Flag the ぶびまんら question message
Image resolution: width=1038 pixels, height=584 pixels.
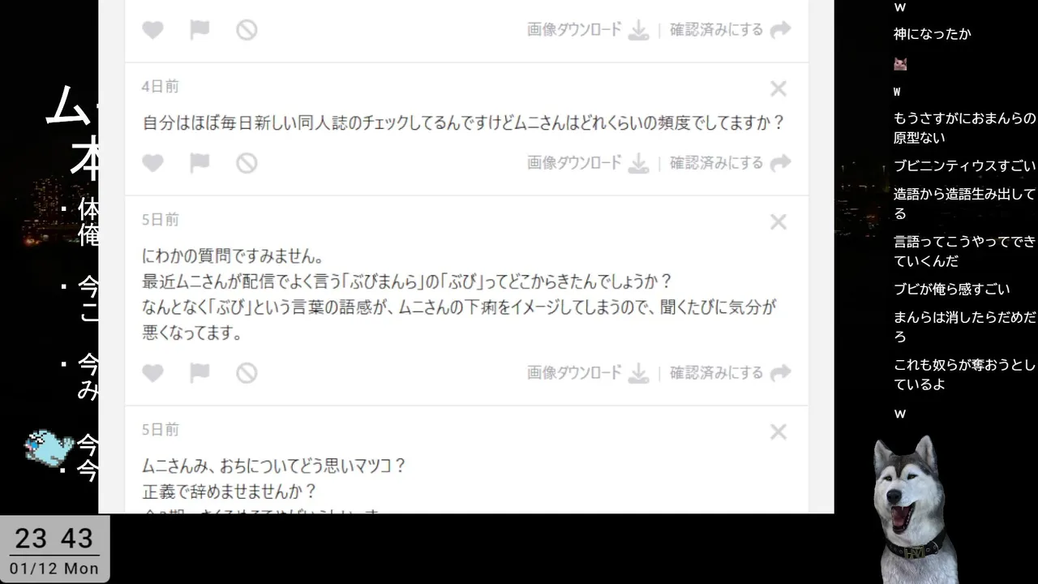click(199, 373)
